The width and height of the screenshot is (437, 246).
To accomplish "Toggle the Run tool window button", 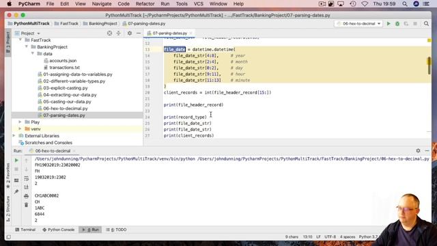I will pos(91,230).
